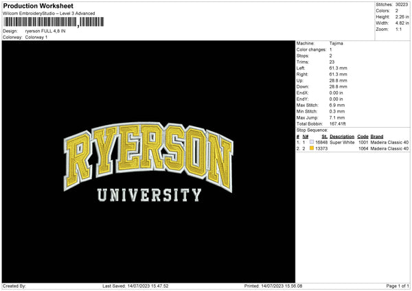412x291 pixels.
Task: Click the 'Color changes:' label
Action: (311, 49)
